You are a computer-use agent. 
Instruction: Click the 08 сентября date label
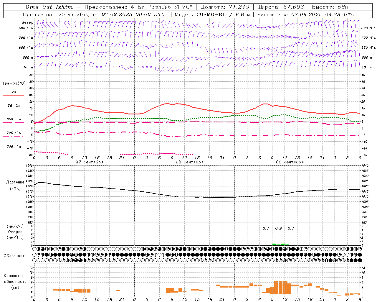[190, 162]
